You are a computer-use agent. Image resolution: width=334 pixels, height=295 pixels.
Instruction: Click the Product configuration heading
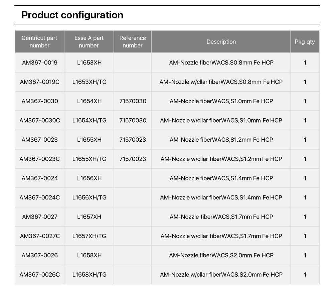pos(72,15)
